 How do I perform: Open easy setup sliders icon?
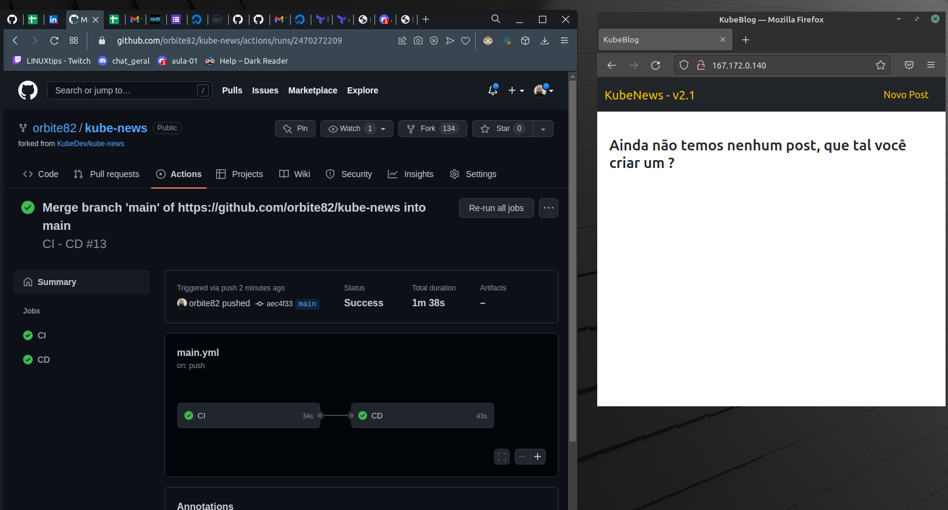point(564,41)
